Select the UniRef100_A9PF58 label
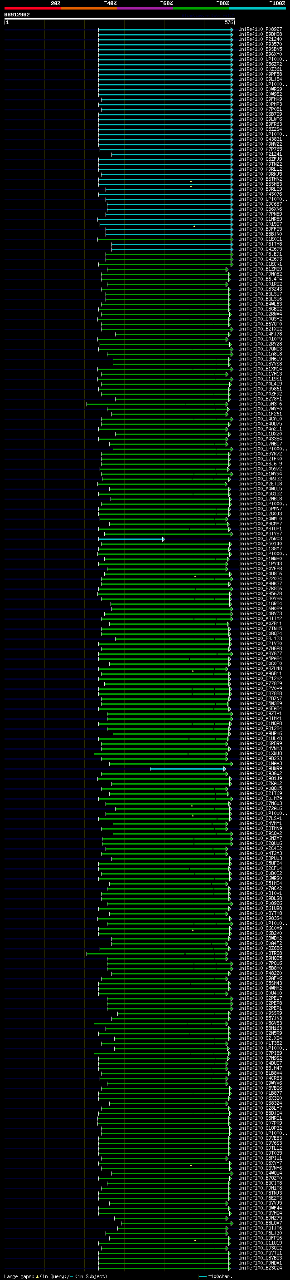The image size is (290, 1280). pos(260,74)
